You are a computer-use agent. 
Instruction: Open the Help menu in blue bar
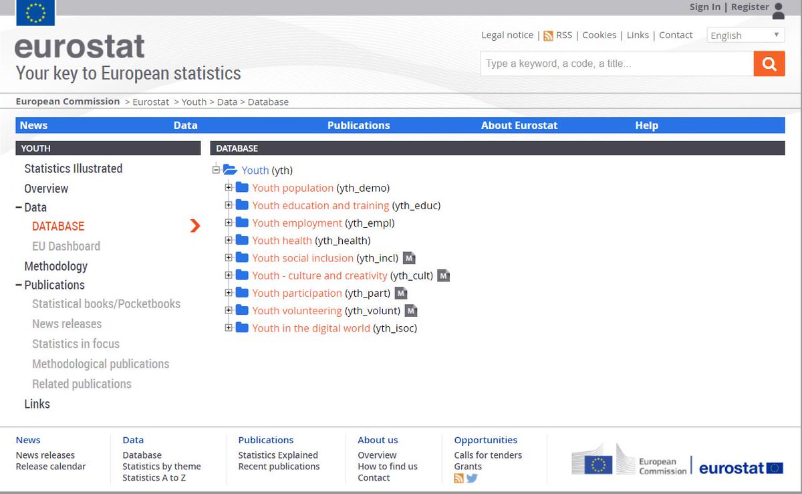(x=647, y=125)
